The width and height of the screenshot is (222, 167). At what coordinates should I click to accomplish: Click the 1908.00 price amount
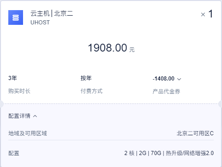point(107,48)
